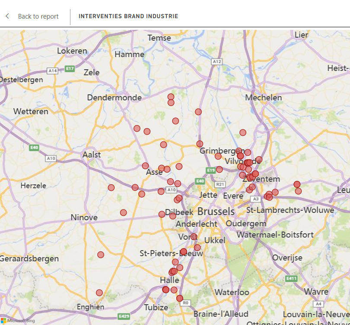
Task: Click the Microsoft Bing logo
Action: click(18, 321)
